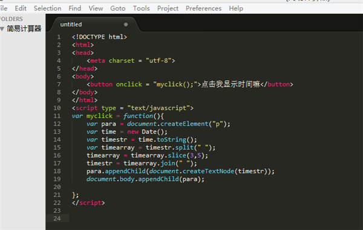The width and height of the screenshot is (363, 230).
Task: Collapse the 简易计算器 folder triangle
Action: [2, 29]
